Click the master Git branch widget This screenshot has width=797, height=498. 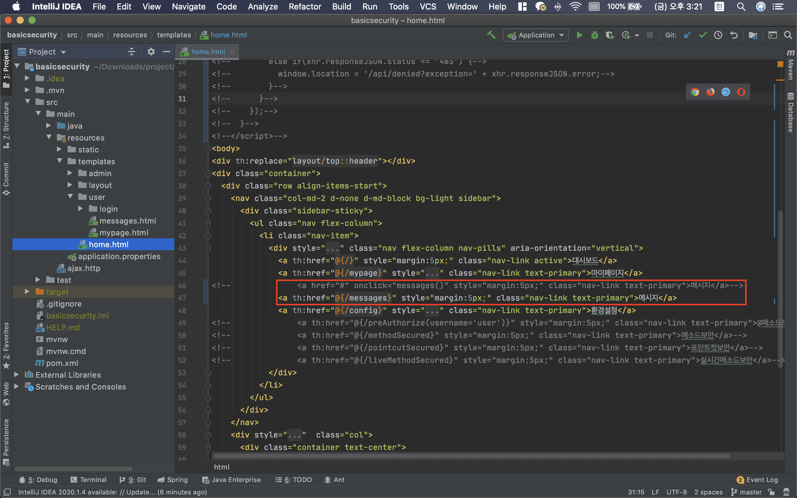tap(747, 492)
